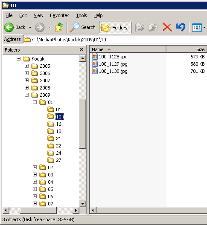Expand the 04 folder node
The image size is (207, 225).
[x=35, y=182]
